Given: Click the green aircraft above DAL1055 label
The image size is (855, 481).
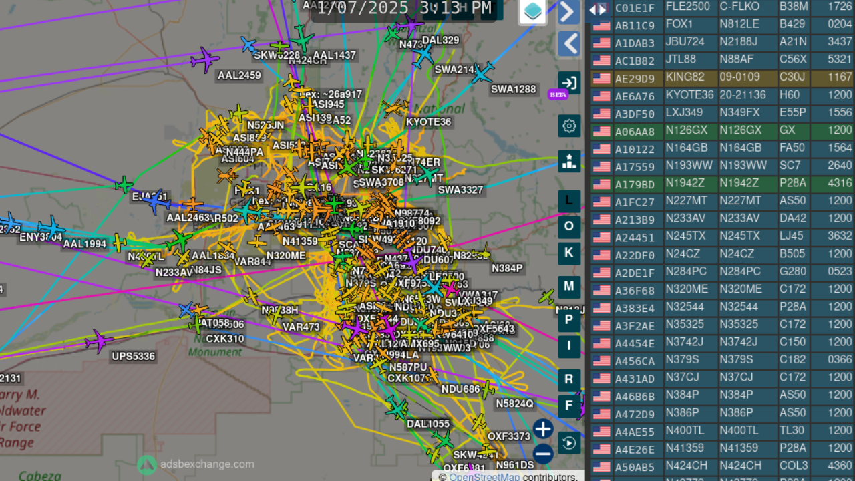Looking at the screenshot, I should coord(397,407).
